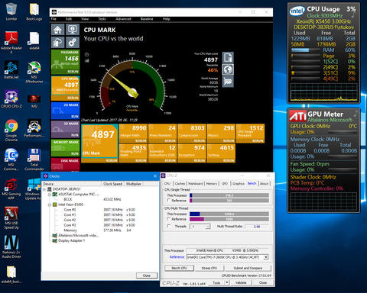367x293 pixels.
Task: Click the Stress CPU button
Action: pyautogui.click(x=209, y=268)
